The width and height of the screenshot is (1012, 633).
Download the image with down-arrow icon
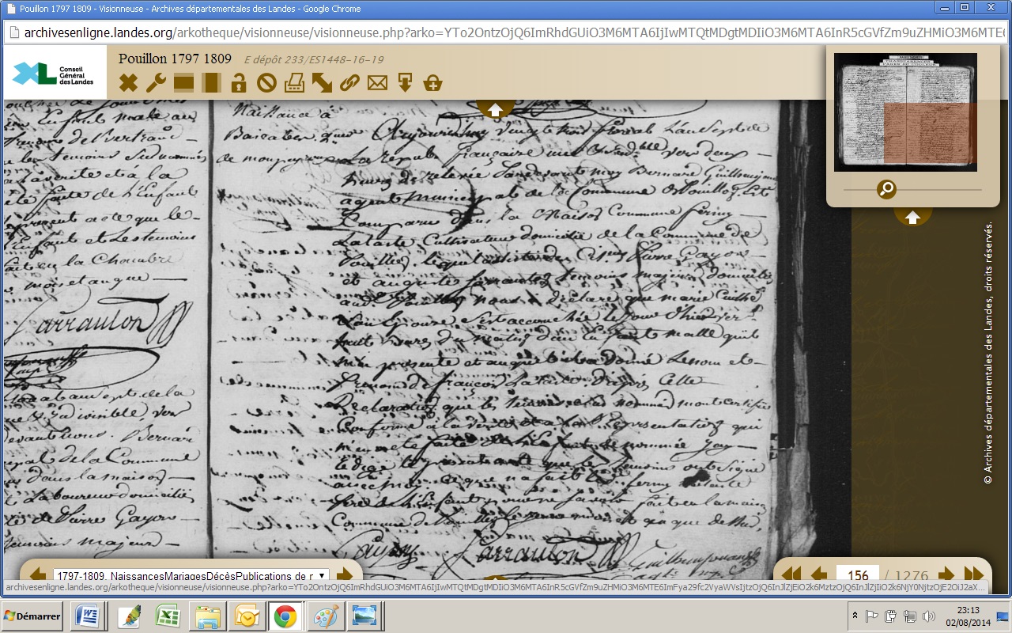coord(405,82)
